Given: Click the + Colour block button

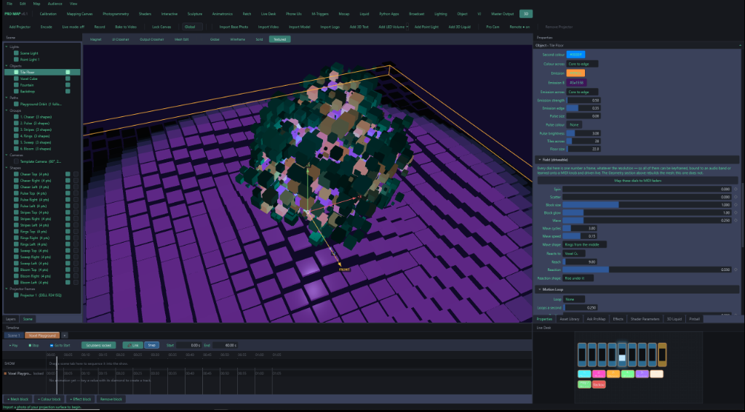Looking at the screenshot, I should [x=50, y=399].
